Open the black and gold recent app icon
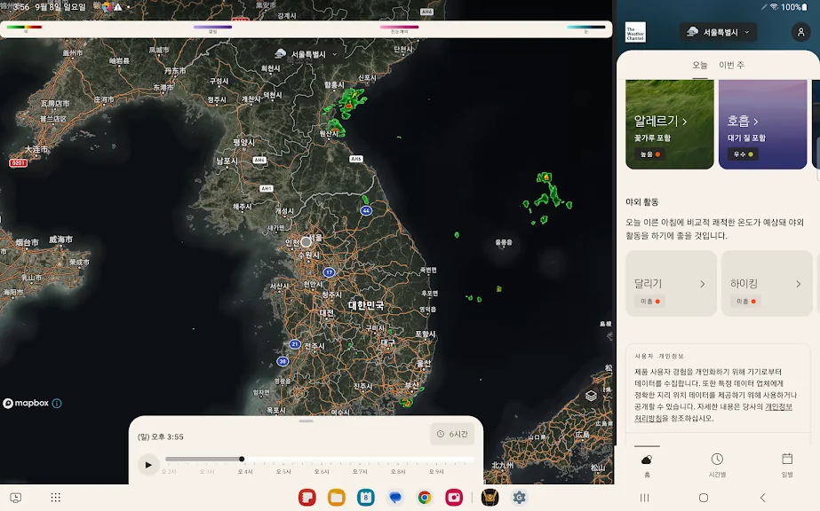Image resolution: width=820 pixels, height=511 pixels. [490, 498]
